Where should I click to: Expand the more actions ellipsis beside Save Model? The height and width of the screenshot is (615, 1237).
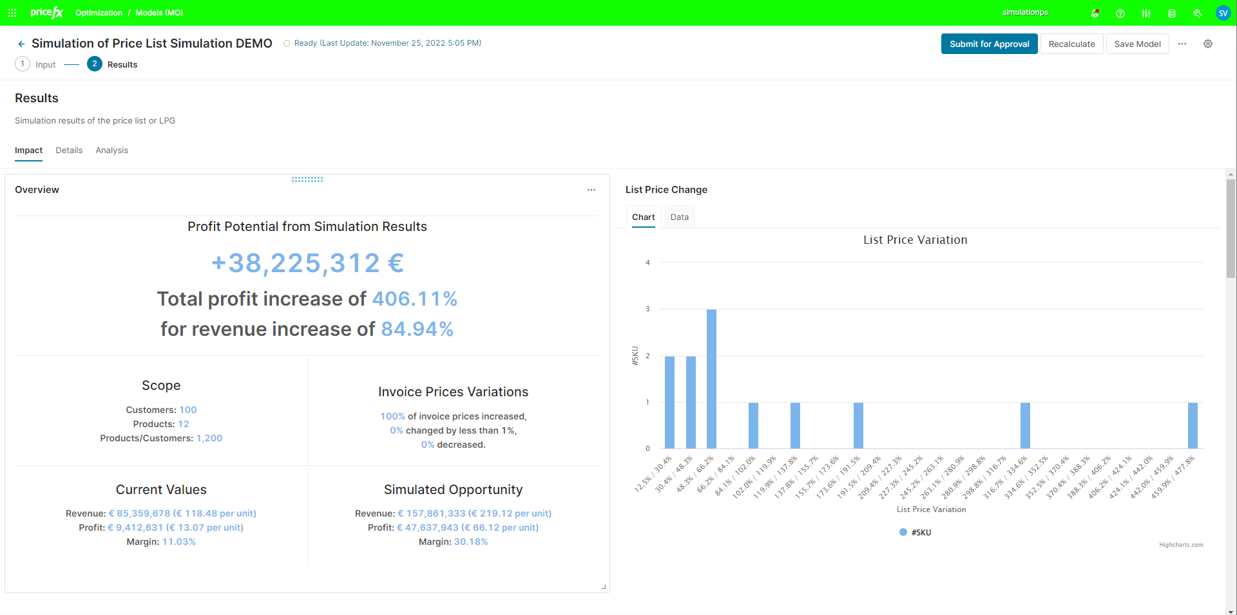[x=1182, y=44]
